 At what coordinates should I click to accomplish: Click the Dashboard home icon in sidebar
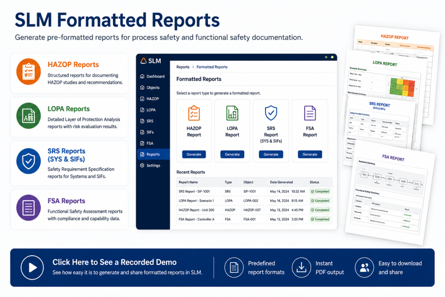tap(142, 76)
